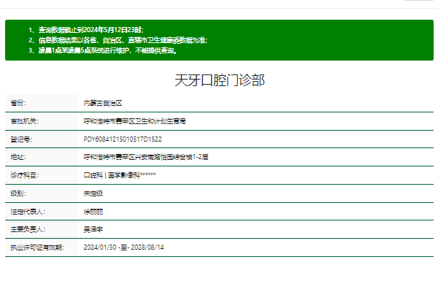Select registration number PDY60841215010517D1522
This screenshot has height=292, width=438.
tap(123, 139)
